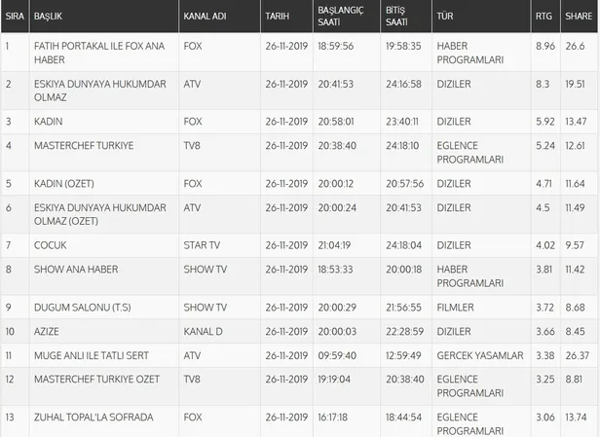Select the KADIN (OZET) title
The height and width of the screenshot is (437, 600).
[x=64, y=184]
